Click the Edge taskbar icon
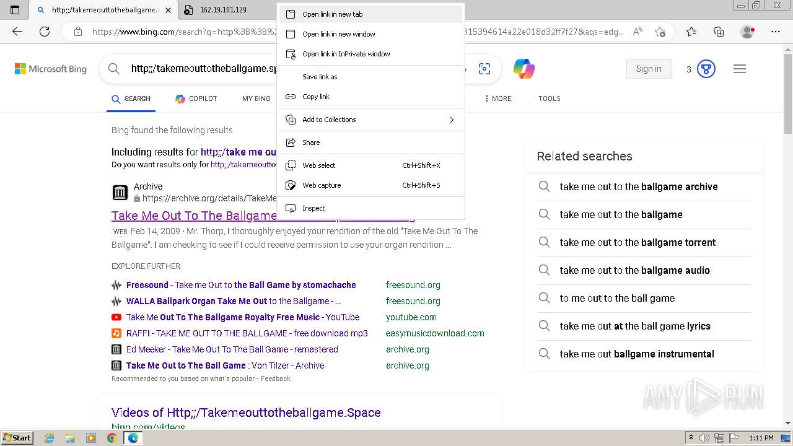The image size is (793, 446). click(133, 438)
